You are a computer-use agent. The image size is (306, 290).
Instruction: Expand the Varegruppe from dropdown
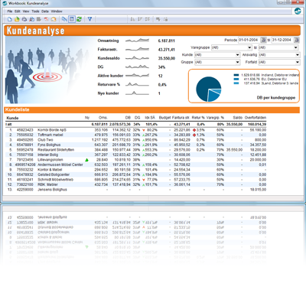[x=249, y=47]
